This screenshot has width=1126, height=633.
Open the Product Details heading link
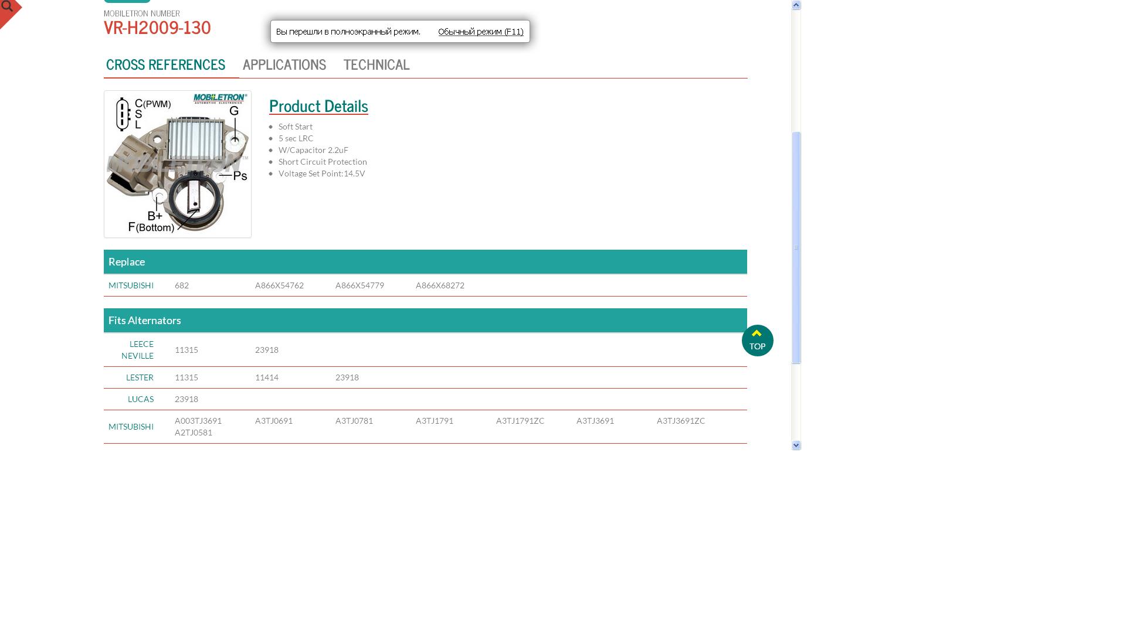point(318,106)
